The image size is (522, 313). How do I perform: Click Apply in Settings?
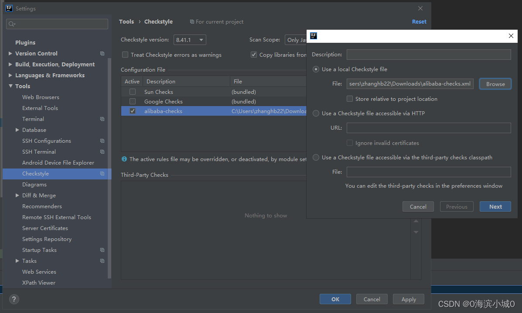coord(409,299)
